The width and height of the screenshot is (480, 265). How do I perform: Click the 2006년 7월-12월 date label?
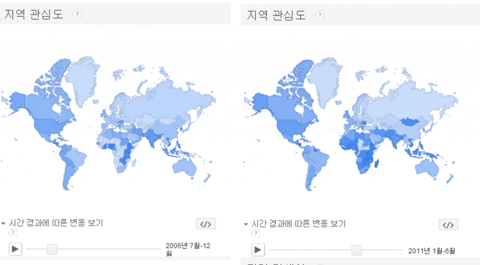189,249
